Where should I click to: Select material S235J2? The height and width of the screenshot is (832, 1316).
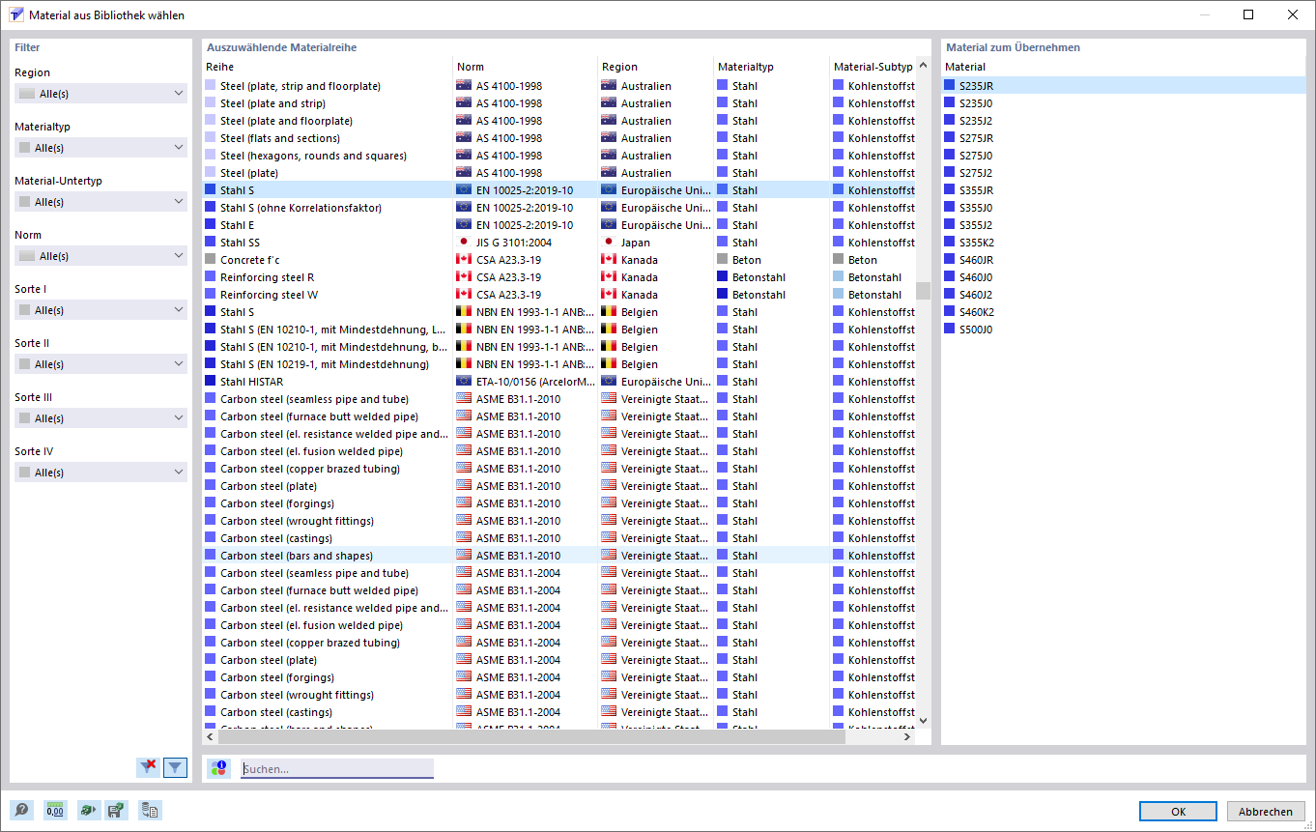[x=1124, y=121]
